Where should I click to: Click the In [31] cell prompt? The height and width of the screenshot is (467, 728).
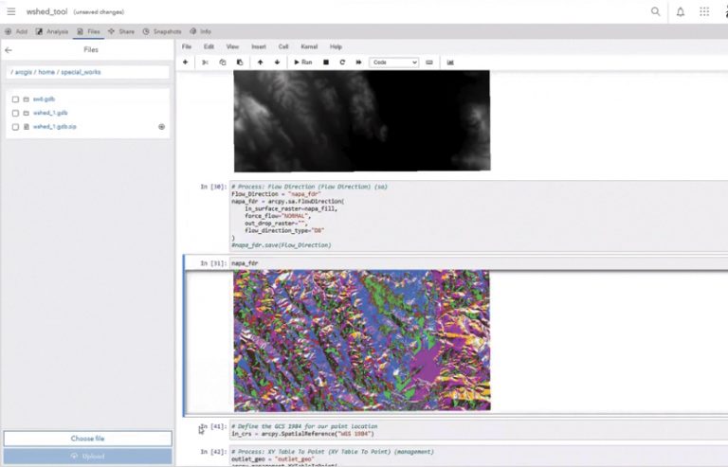213,263
